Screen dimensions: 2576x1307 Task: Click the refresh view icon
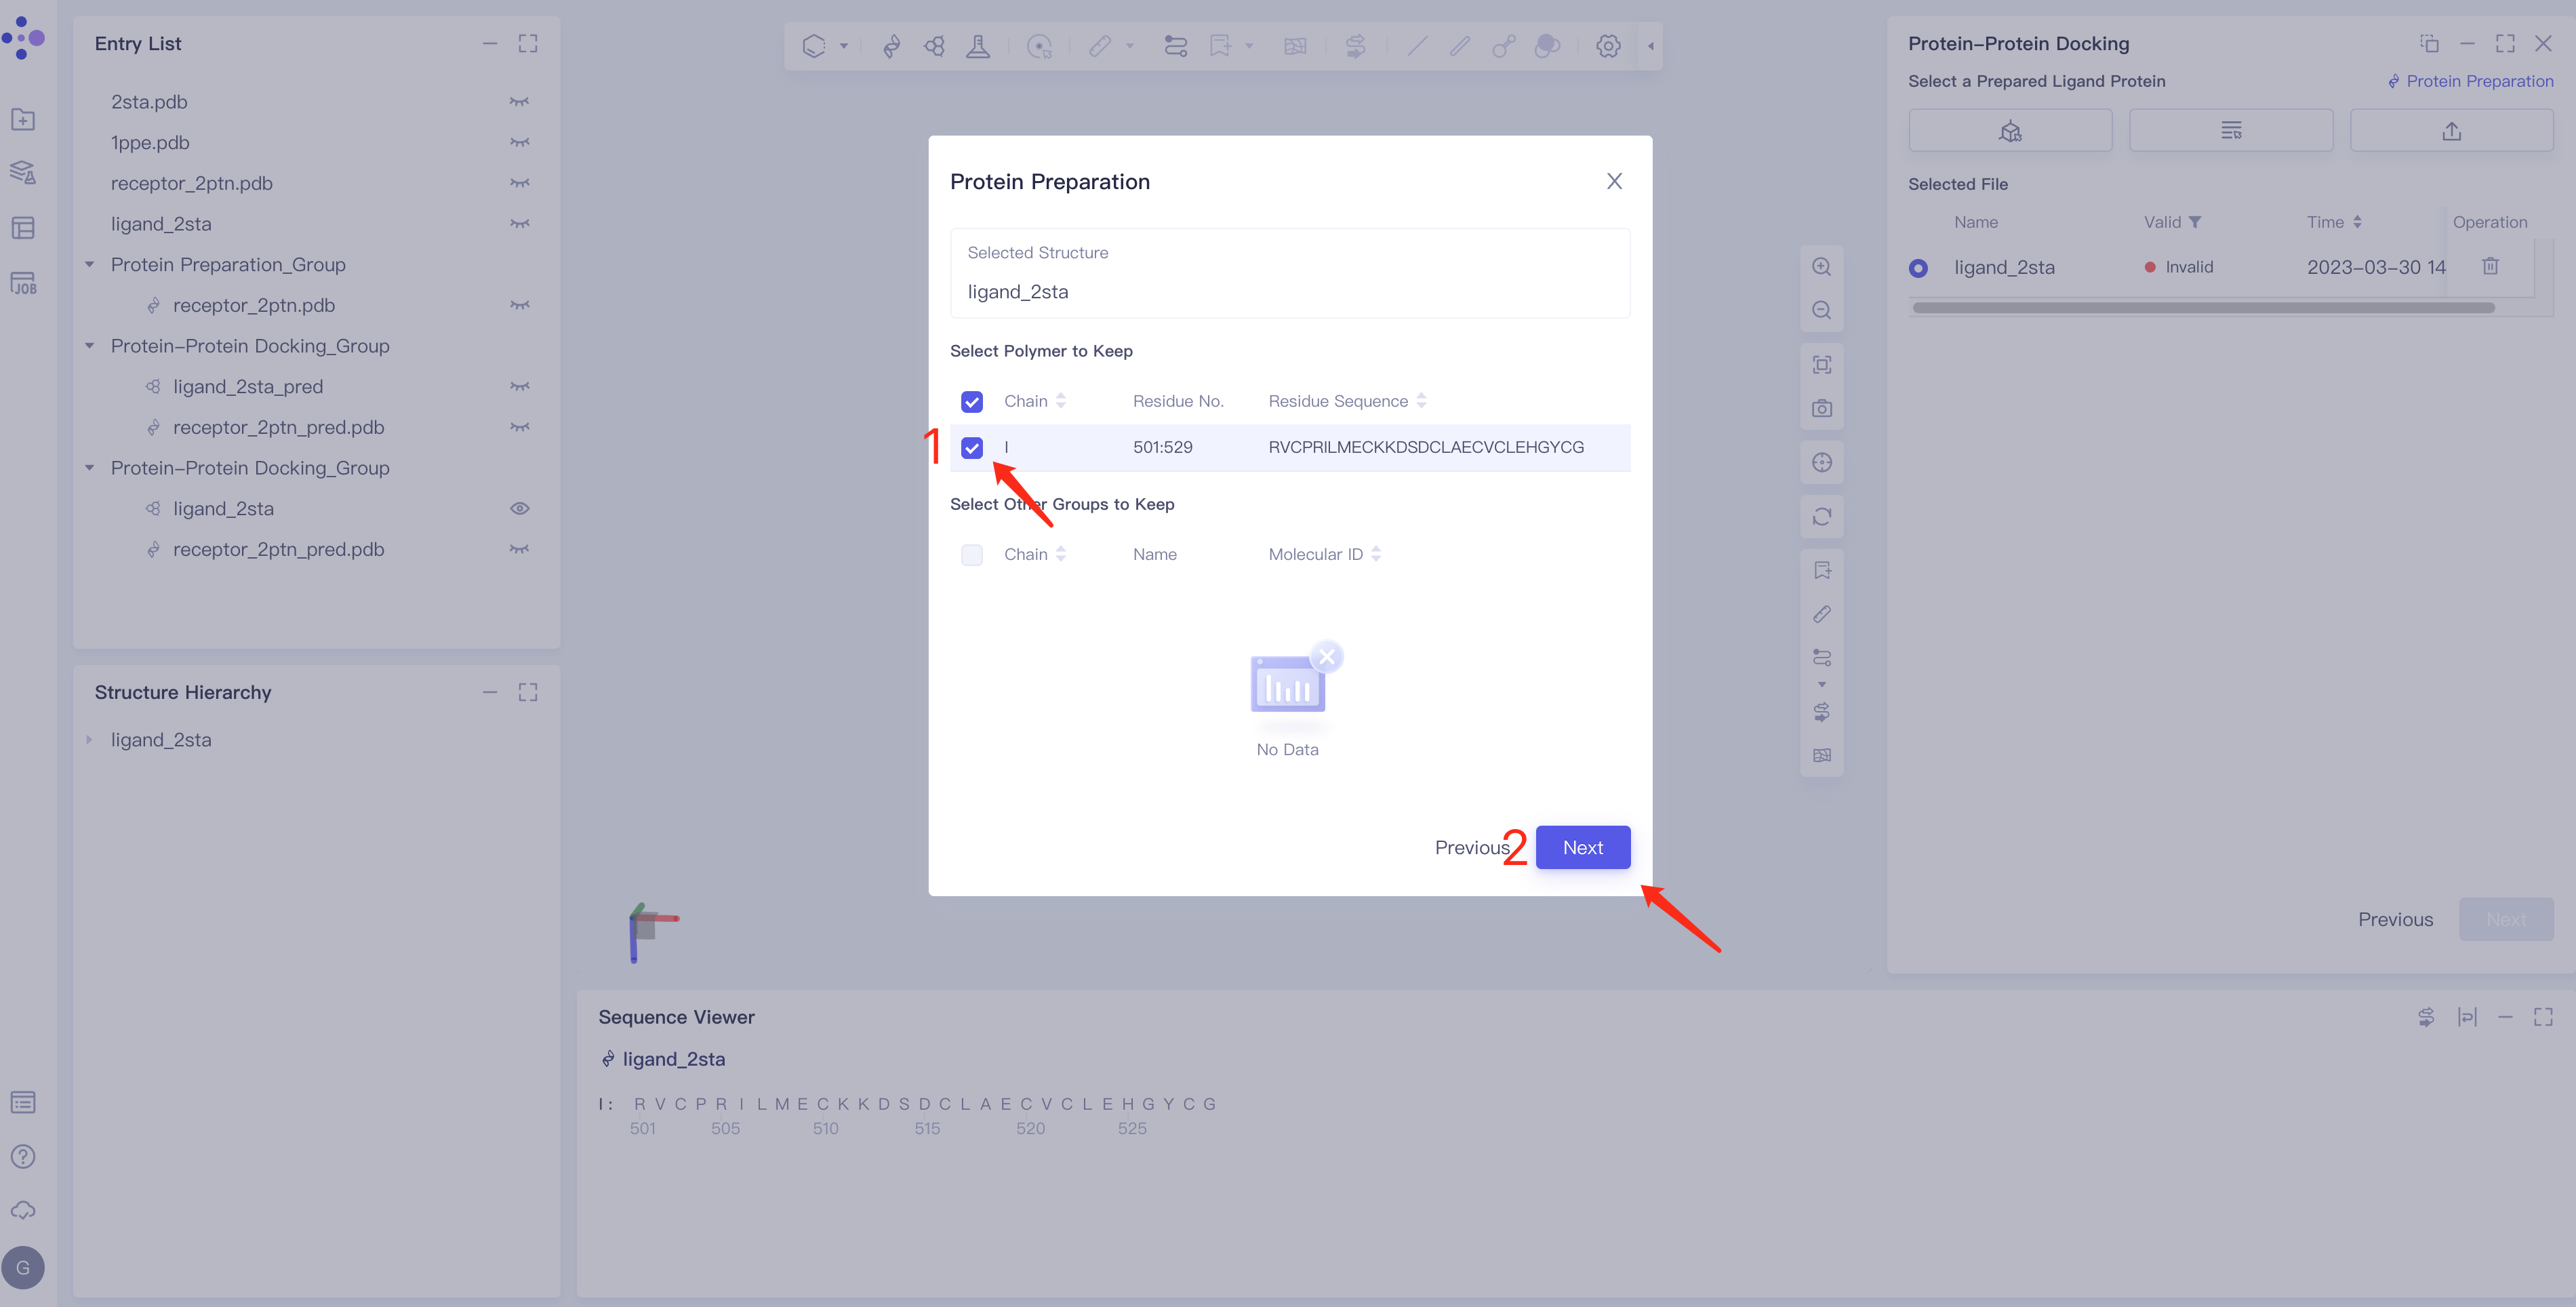[x=1821, y=517]
